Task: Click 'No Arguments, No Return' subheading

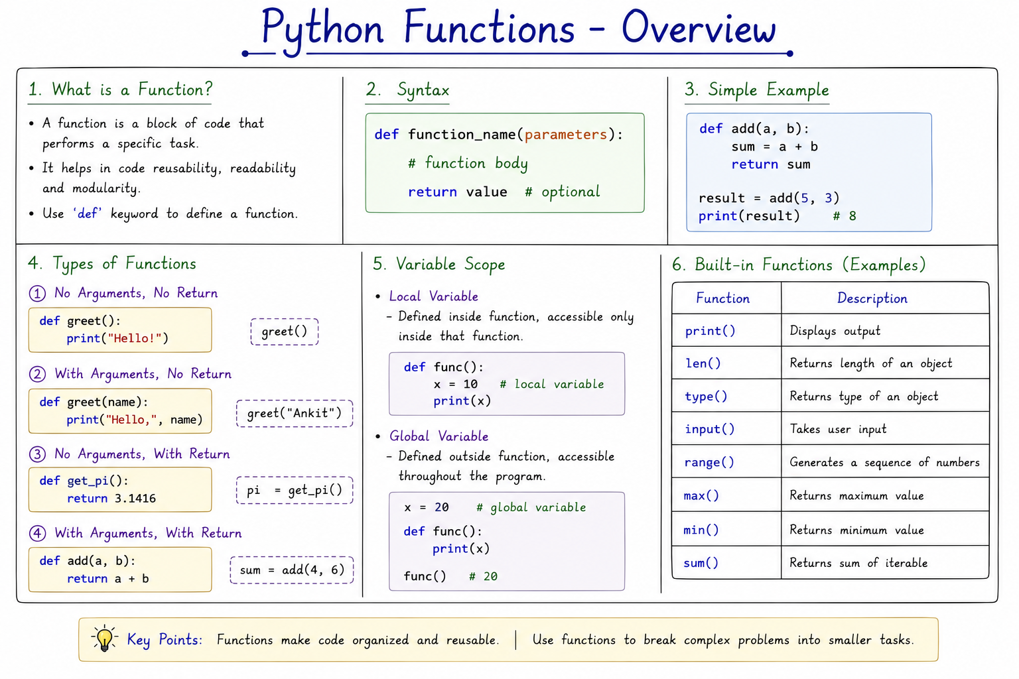Action: tap(136, 293)
